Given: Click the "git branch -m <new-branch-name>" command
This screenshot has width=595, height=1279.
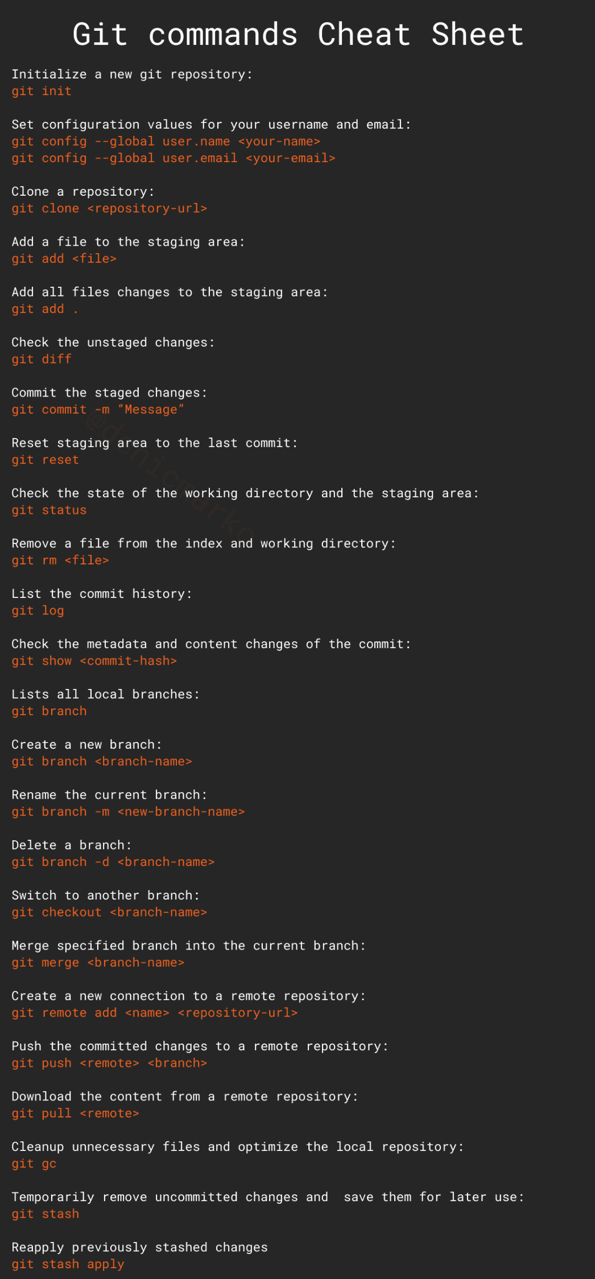Looking at the screenshot, I should [x=128, y=812].
